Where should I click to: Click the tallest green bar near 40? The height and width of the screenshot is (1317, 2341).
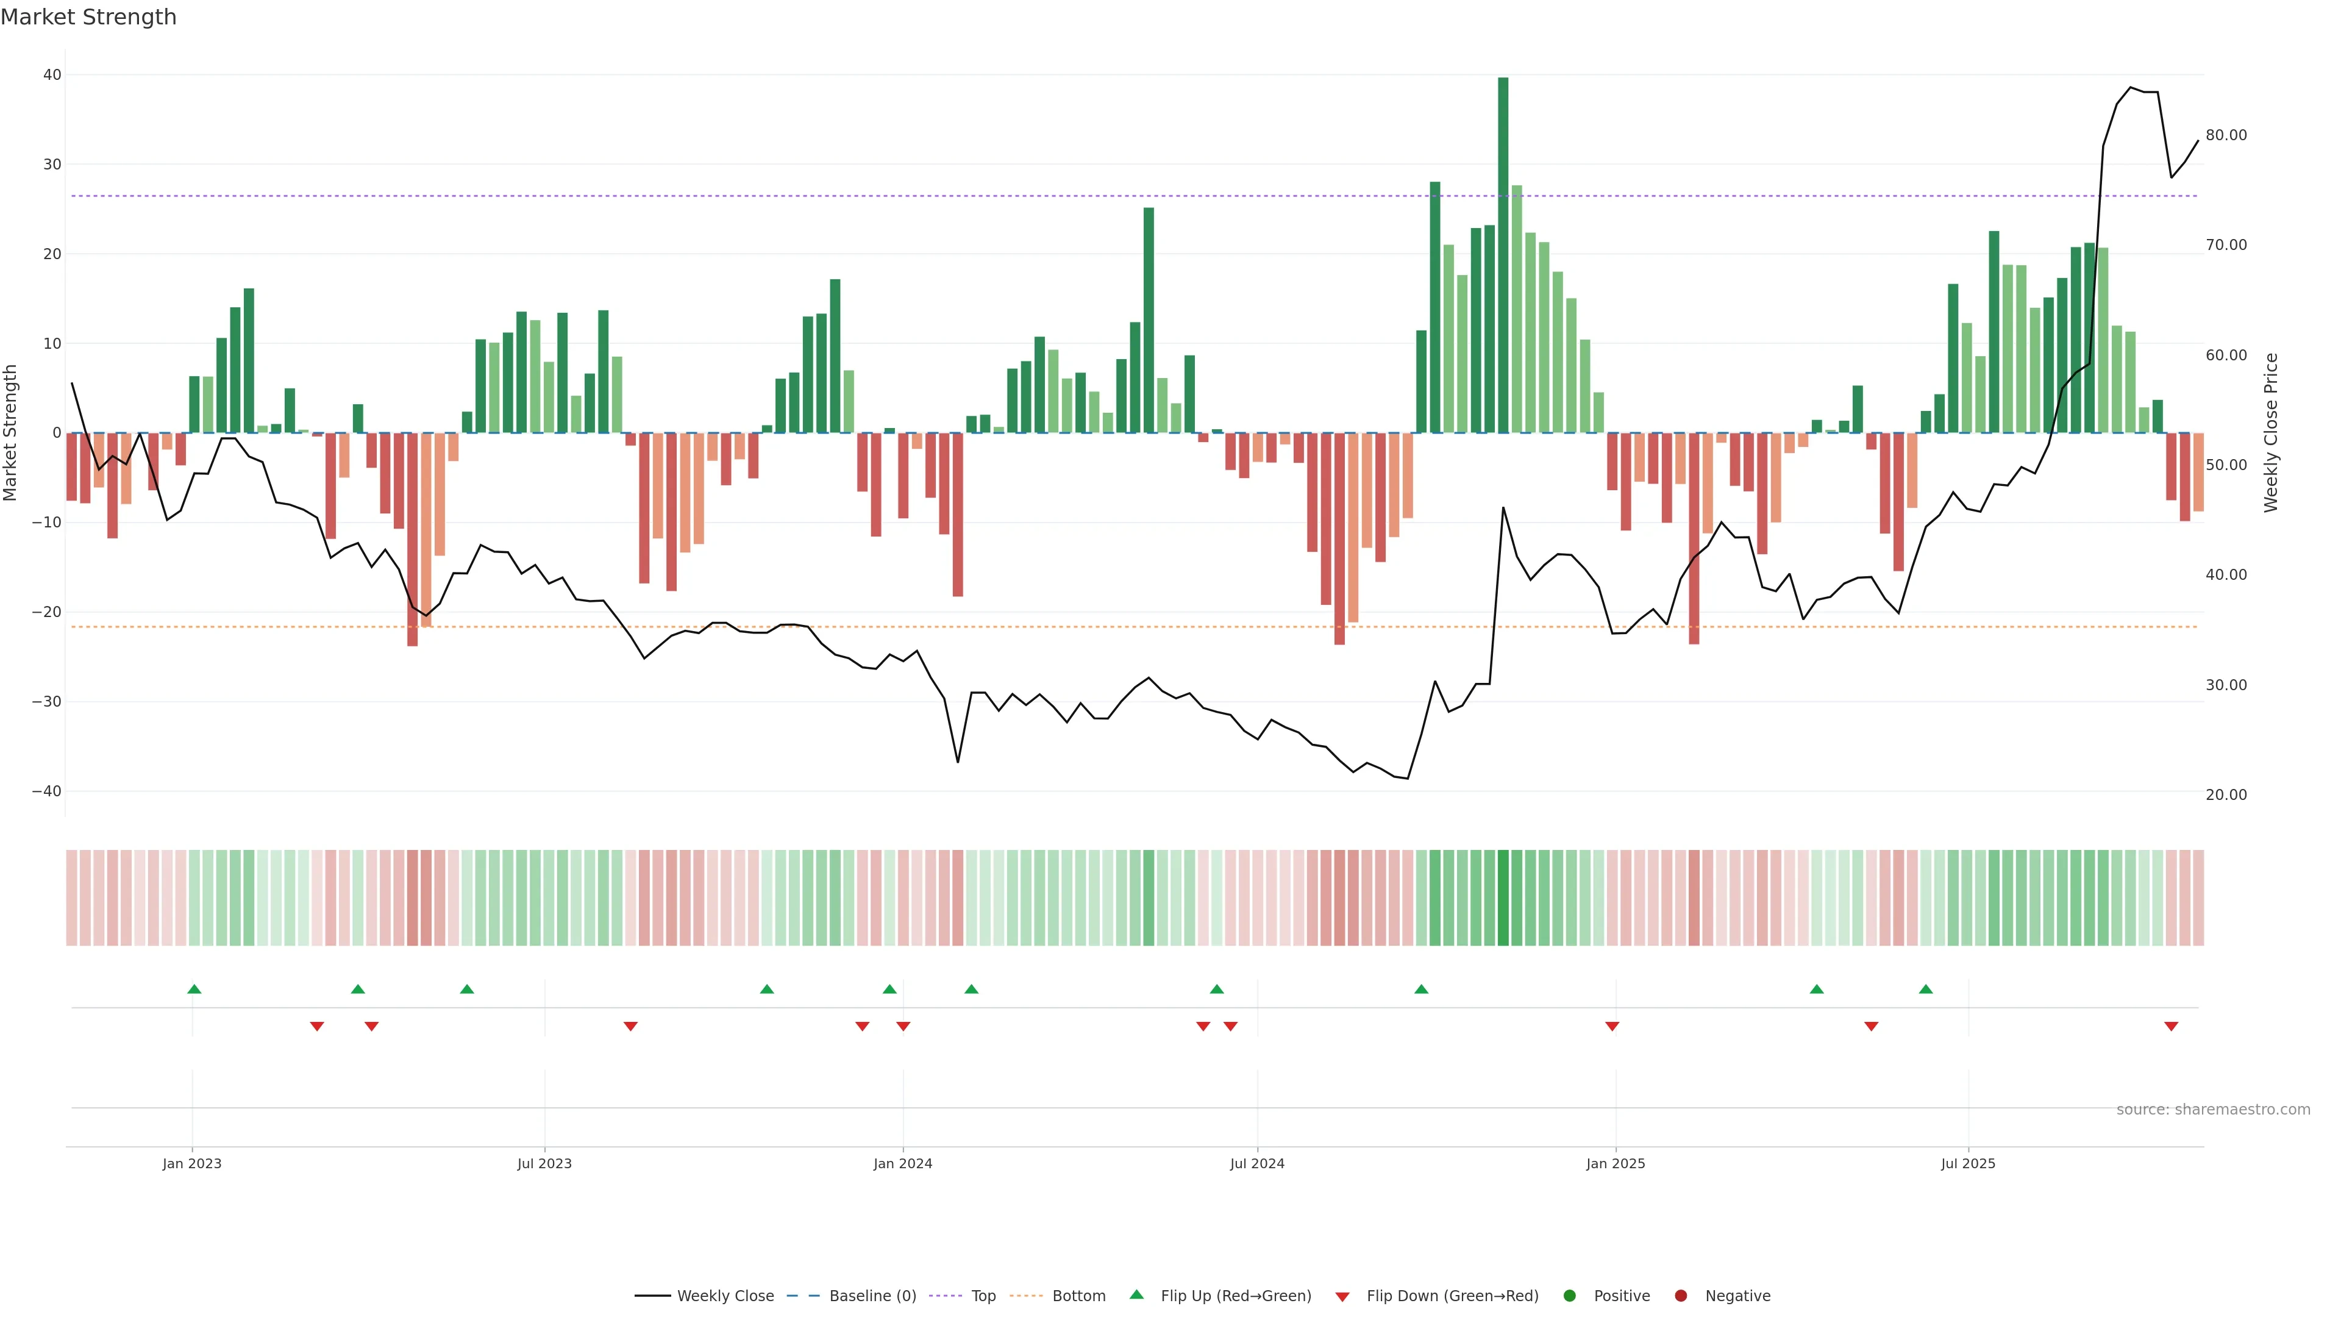(x=1503, y=254)
